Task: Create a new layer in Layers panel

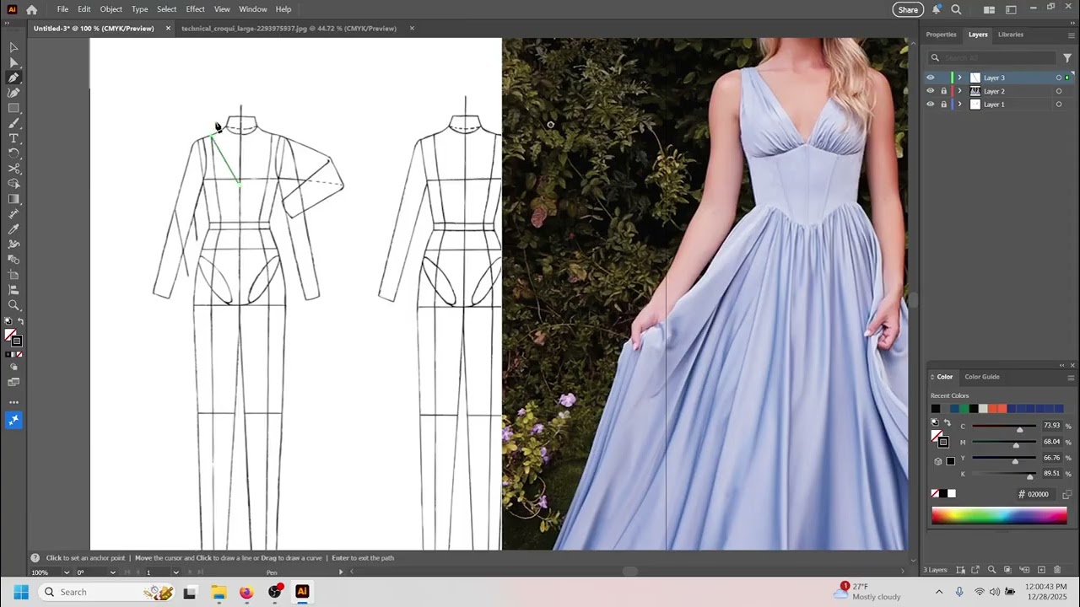Action: [1041, 570]
